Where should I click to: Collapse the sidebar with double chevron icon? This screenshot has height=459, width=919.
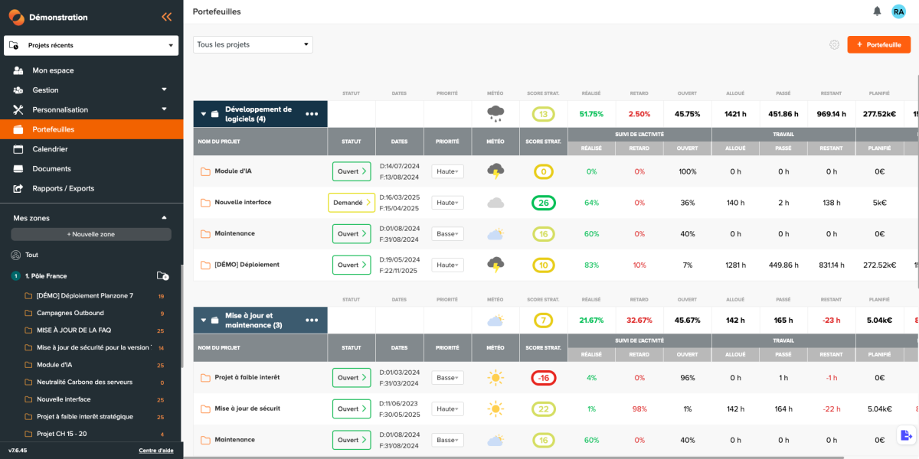click(x=166, y=17)
